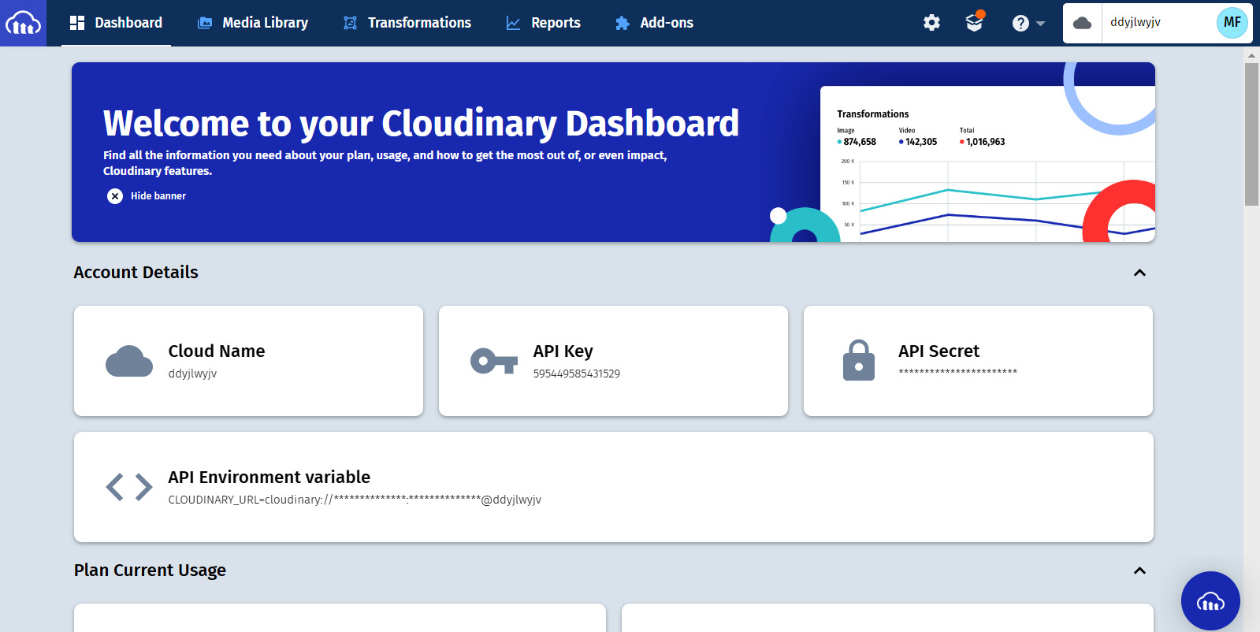1260x632 pixels.
Task: Open the Dashboard tab
Action: click(116, 23)
